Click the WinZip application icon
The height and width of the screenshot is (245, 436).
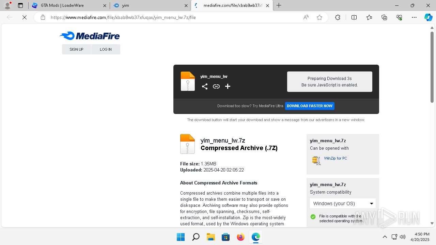pos(316,160)
